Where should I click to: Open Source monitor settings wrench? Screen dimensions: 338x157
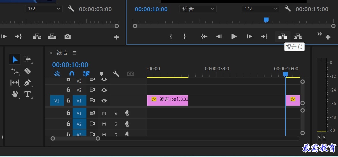click(71, 9)
